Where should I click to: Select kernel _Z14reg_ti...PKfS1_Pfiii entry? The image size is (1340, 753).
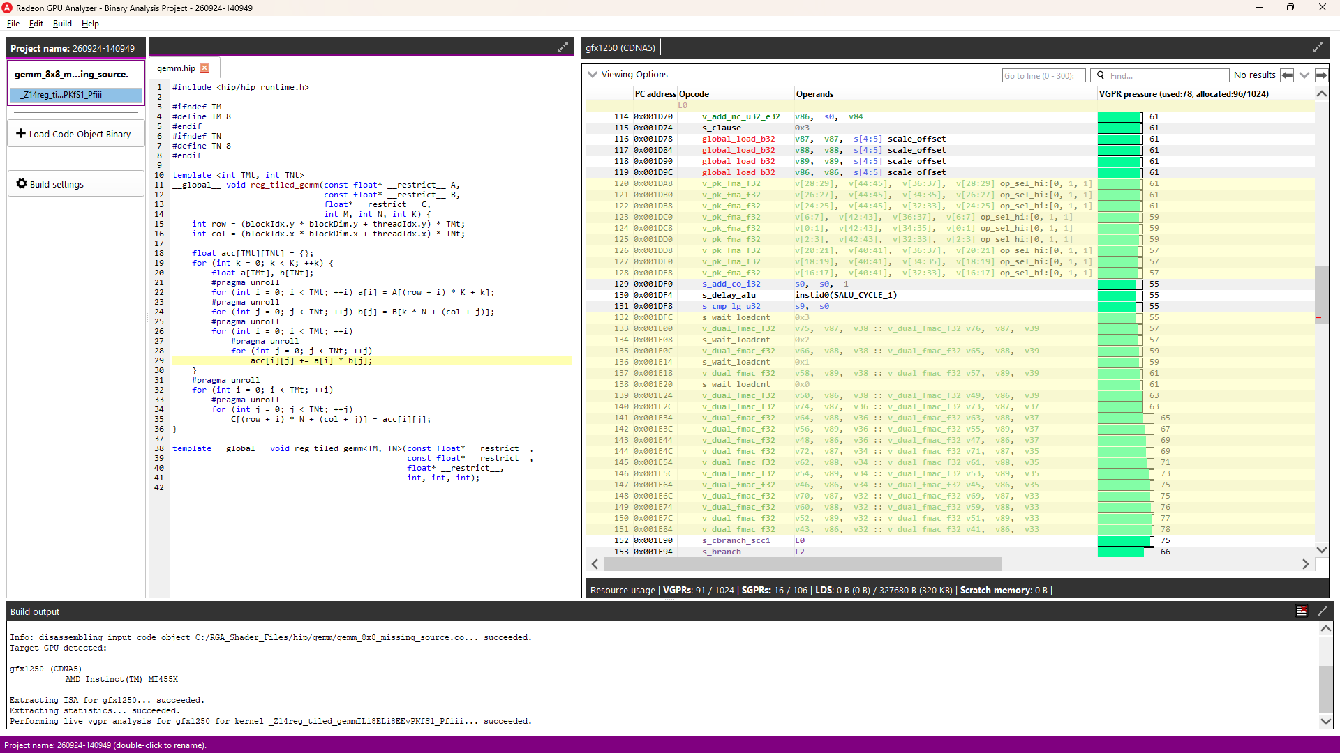(x=75, y=95)
